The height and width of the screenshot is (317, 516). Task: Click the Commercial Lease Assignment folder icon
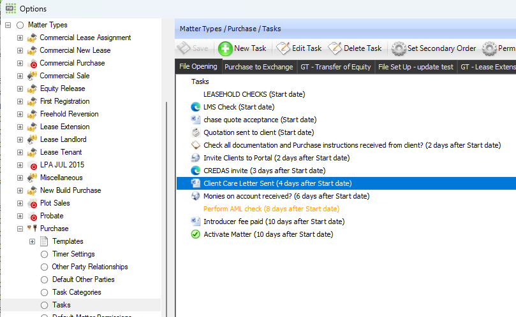click(32, 38)
